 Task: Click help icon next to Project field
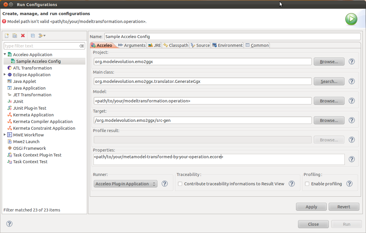[x=352, y=62]
